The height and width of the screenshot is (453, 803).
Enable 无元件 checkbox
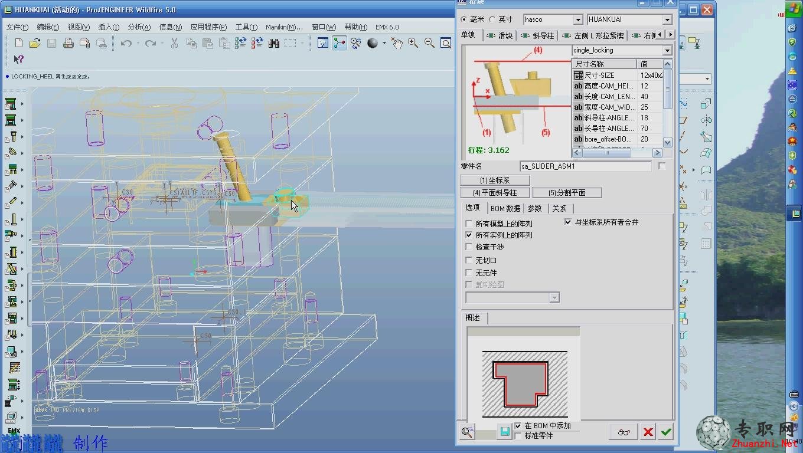[469, 273]
